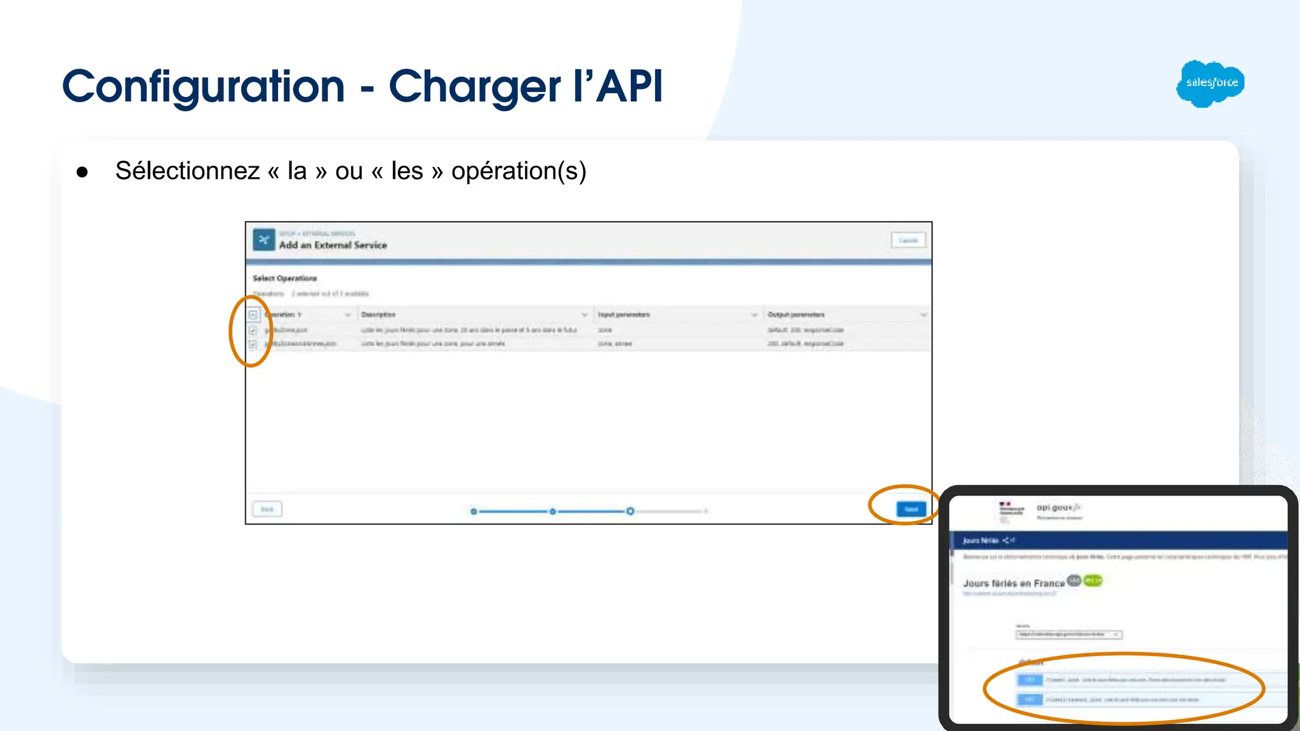Image resolution: width=1300 pixels, height=731 pixels.
Task: Click the blue Next button
Action: 911,510
